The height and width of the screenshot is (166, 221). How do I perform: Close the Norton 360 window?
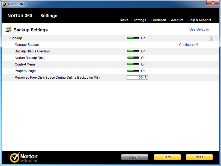click(213, 3)
